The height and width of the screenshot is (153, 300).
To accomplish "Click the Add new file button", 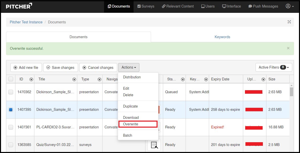I will [x=26, y=67].
